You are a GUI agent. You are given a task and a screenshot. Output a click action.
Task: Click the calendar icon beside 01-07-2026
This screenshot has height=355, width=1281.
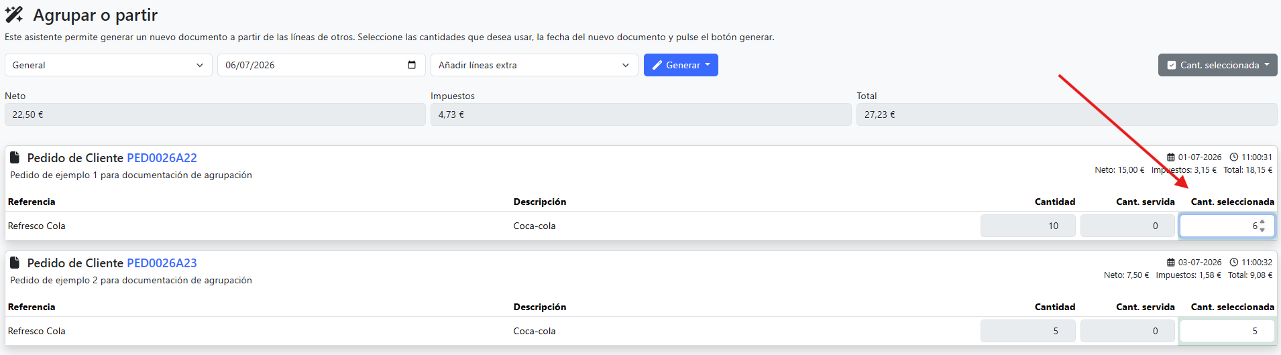pyautogui.click(x=1171, y=157)
